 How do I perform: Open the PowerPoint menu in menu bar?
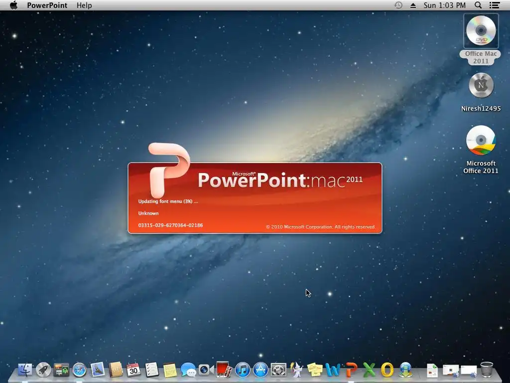[x=47, y=5]
